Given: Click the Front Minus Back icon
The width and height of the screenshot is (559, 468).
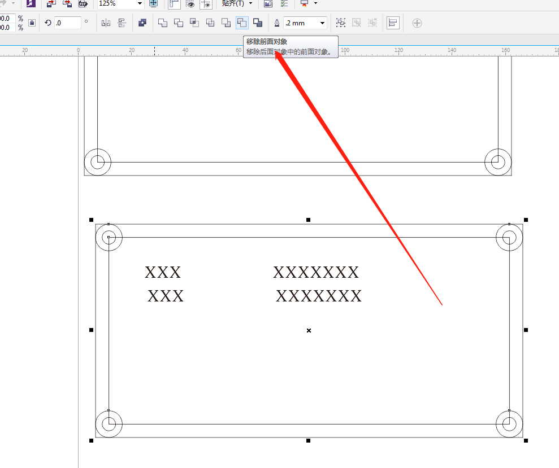Looking at the screenshot, I should [226, 23].
